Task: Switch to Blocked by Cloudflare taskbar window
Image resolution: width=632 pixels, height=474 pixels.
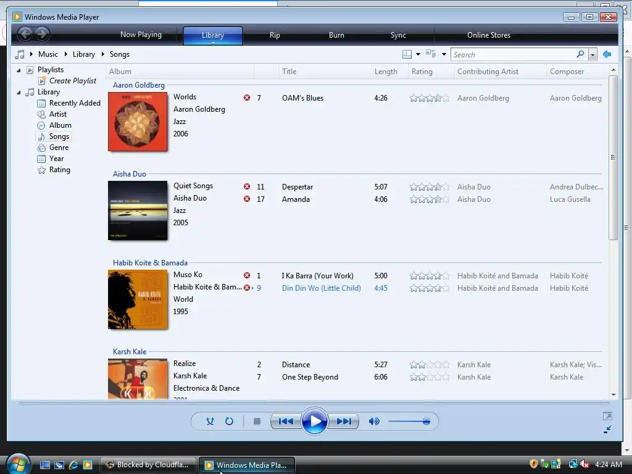Action: pyautogui.click(x=148, y=465)
